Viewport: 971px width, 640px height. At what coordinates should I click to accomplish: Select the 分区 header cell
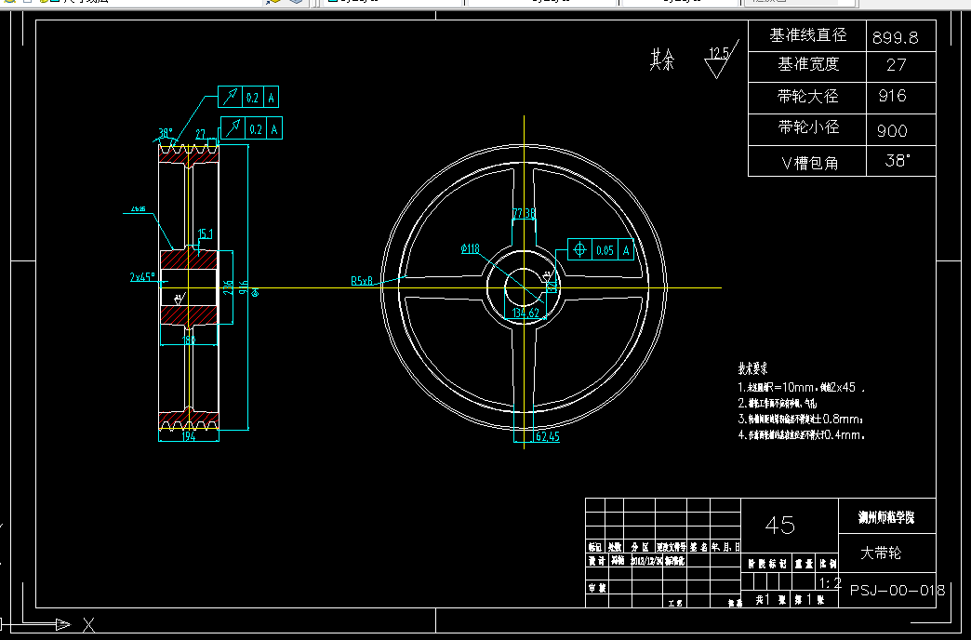(x=640, y=547)
